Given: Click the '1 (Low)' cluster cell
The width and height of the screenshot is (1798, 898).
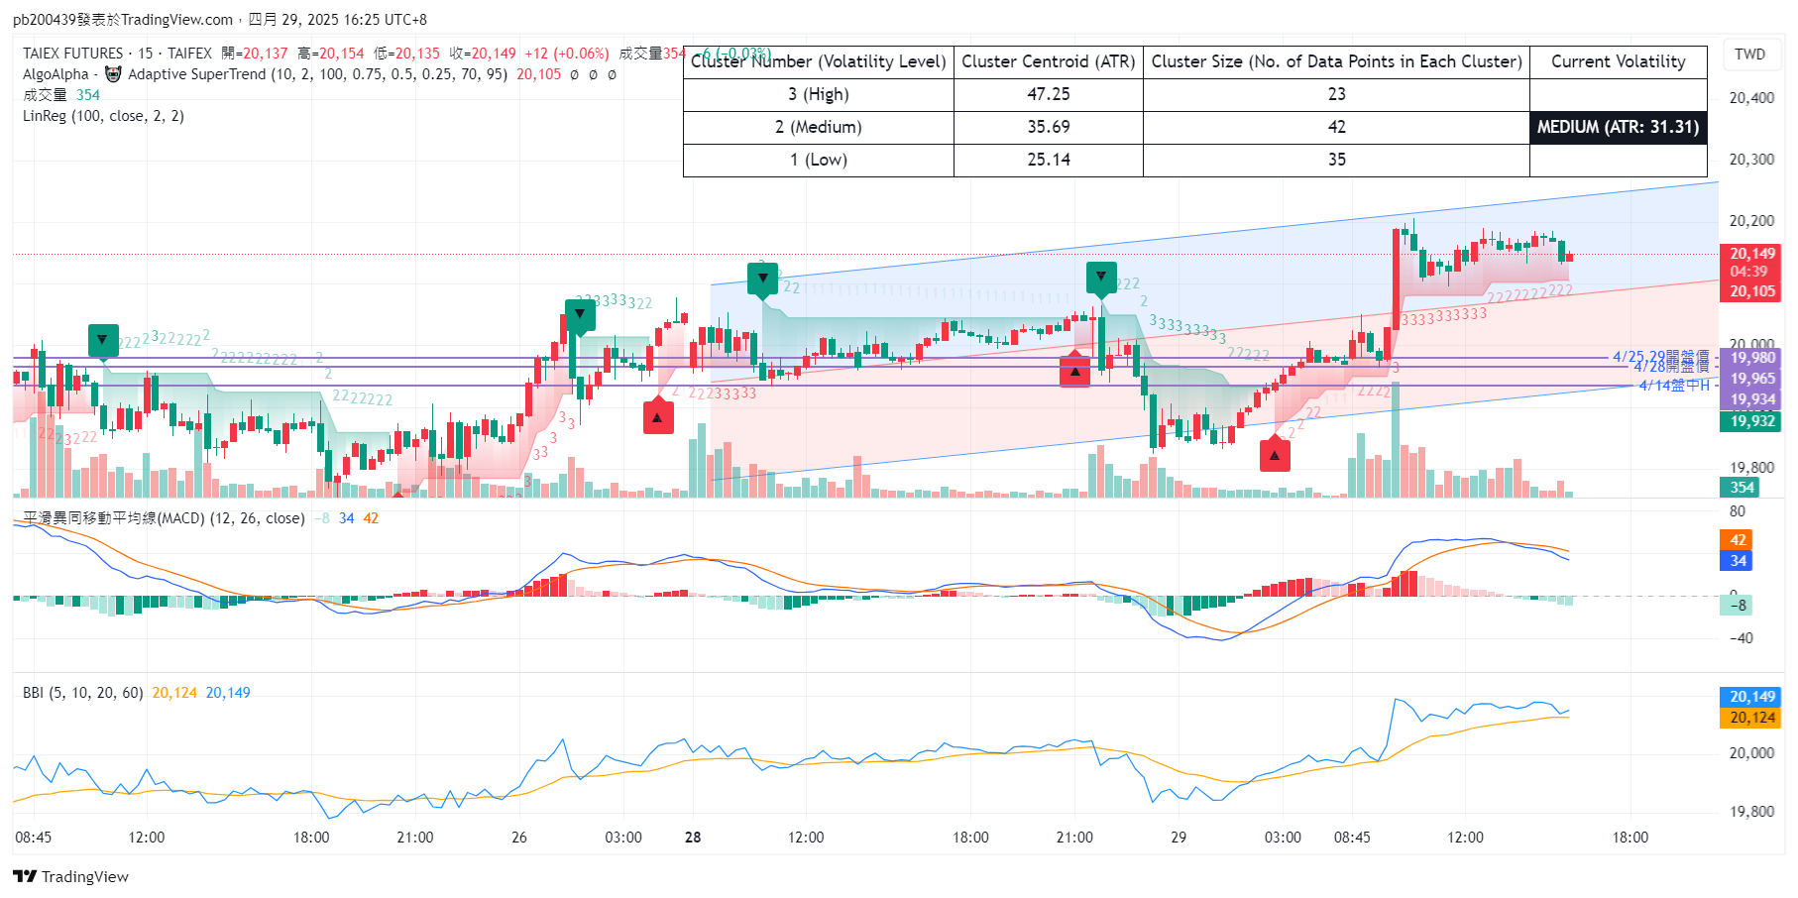Looking at the screenshot, I should pyautogui.click(x=819, y=160).
